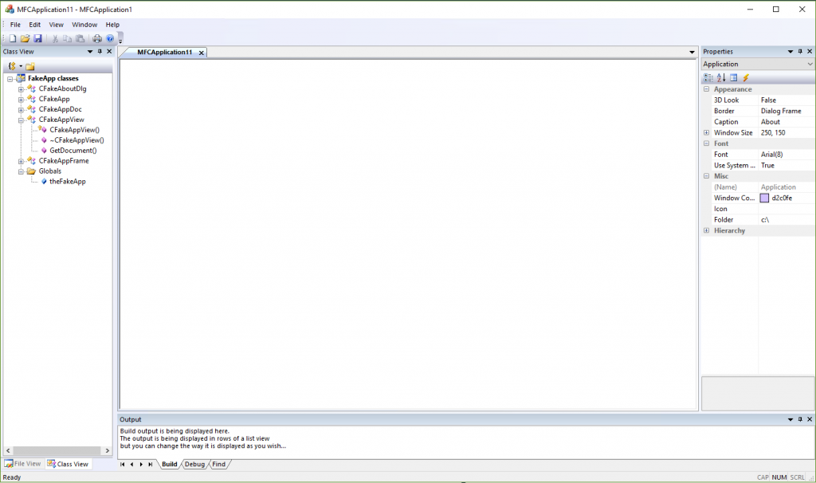Click the New Folder icon in Class View

click(30, 66)
